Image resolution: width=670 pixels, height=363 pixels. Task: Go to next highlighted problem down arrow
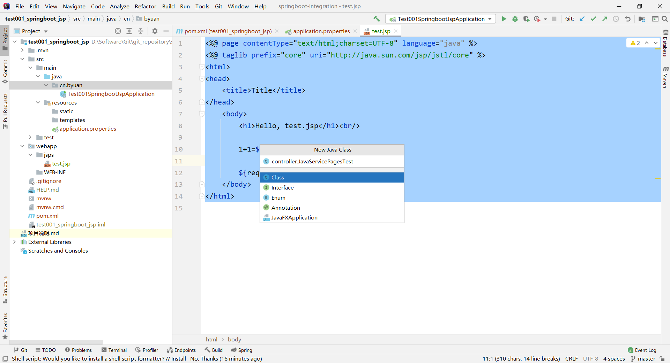point(656,43)
